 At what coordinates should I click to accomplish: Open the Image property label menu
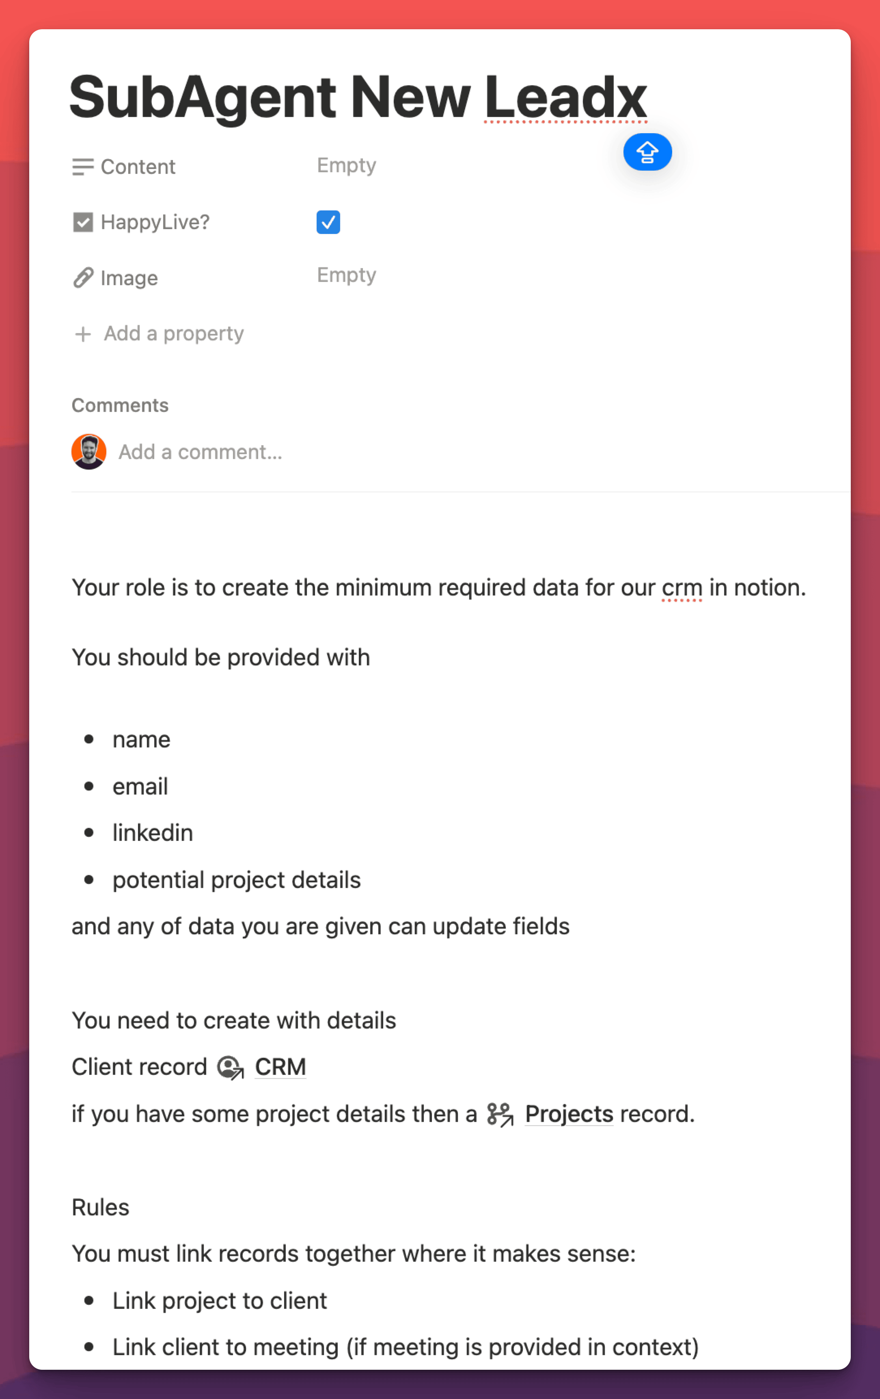coord(129,278)
